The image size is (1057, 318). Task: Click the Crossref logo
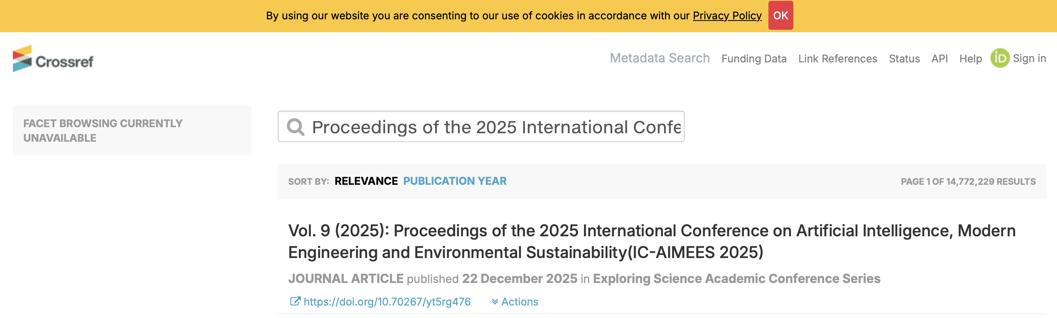click(x=54, y=59)
